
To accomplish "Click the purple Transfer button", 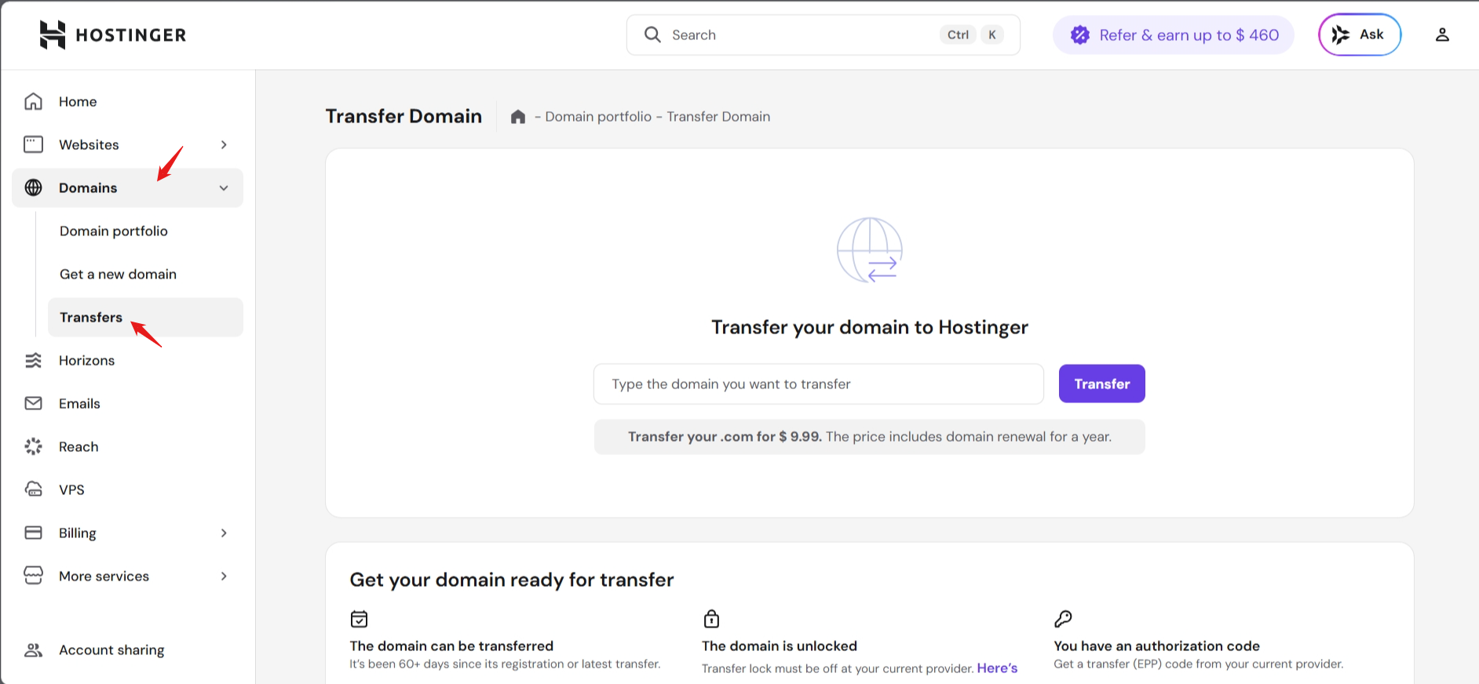I will [x=1101, y=384].
